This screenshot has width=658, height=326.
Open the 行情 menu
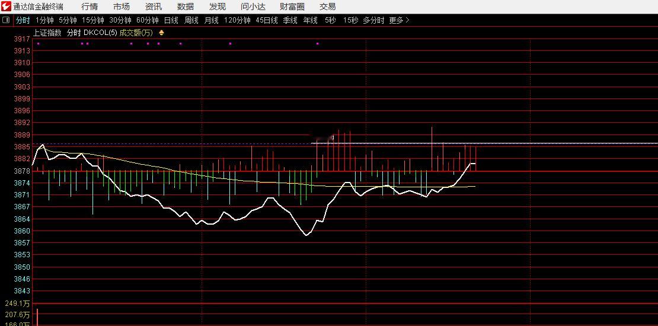point(90,7)
